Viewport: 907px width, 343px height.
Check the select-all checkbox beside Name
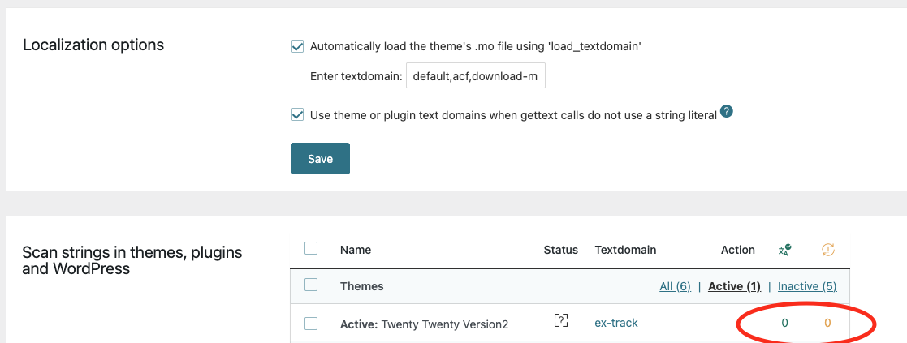click(311, 249)
